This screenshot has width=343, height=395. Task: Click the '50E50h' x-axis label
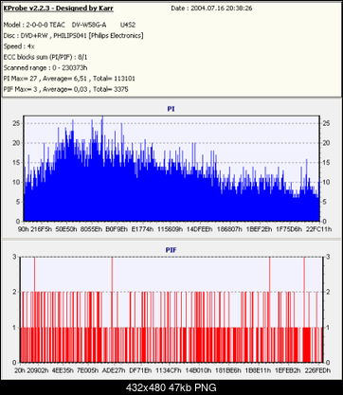(66, 229)
